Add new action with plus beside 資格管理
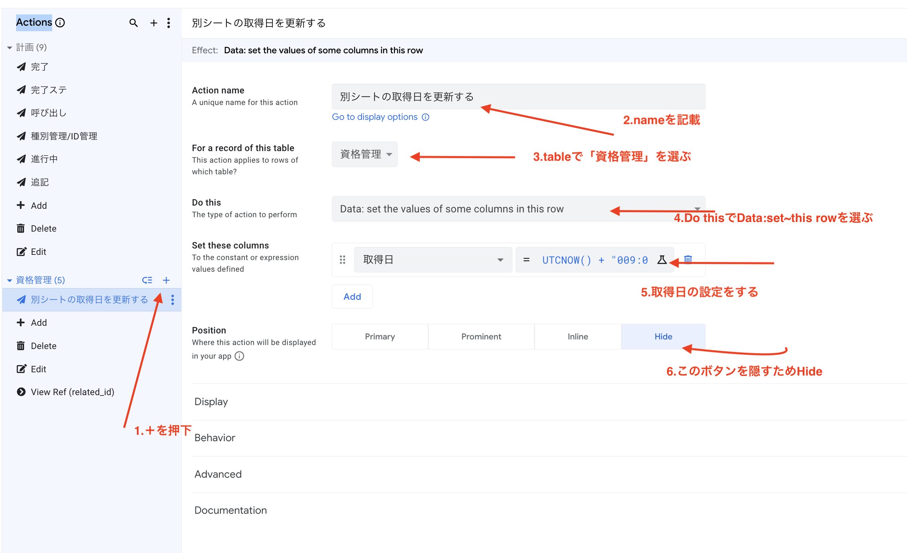 pyautogui.click(x=166, y=280)
